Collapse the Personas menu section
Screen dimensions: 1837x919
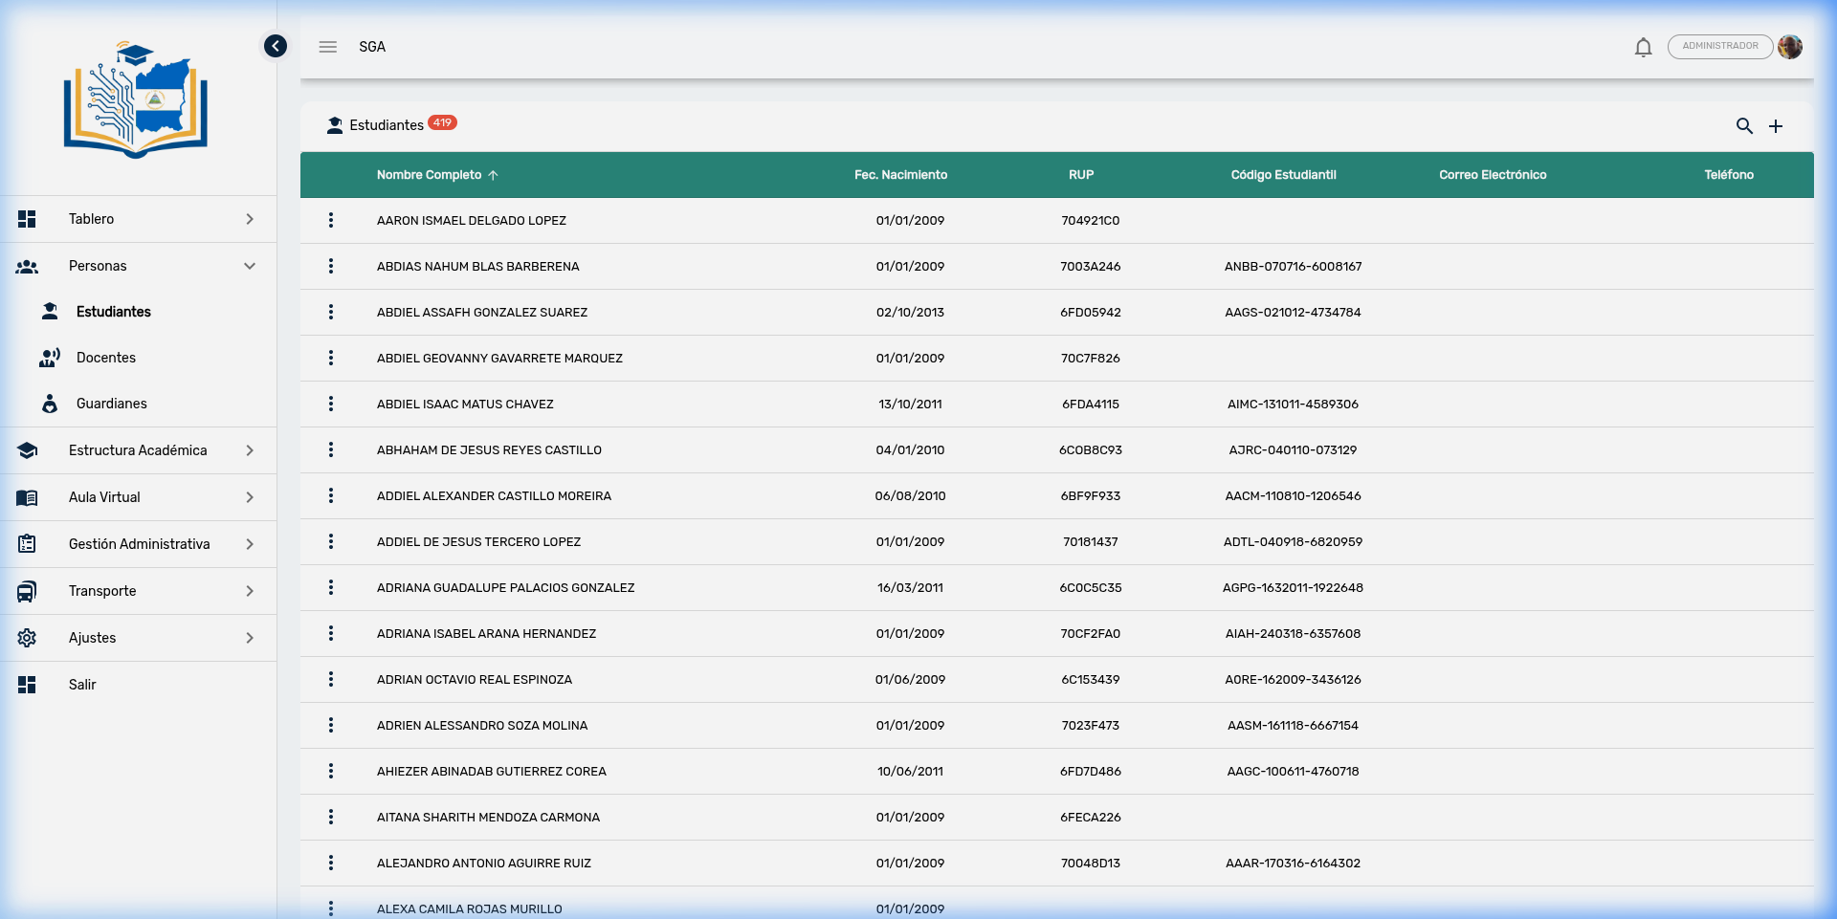(139, 266)
